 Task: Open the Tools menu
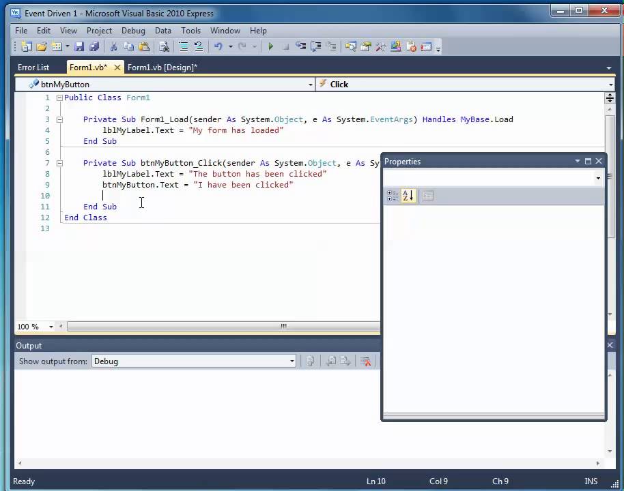[x=190, y=31]
